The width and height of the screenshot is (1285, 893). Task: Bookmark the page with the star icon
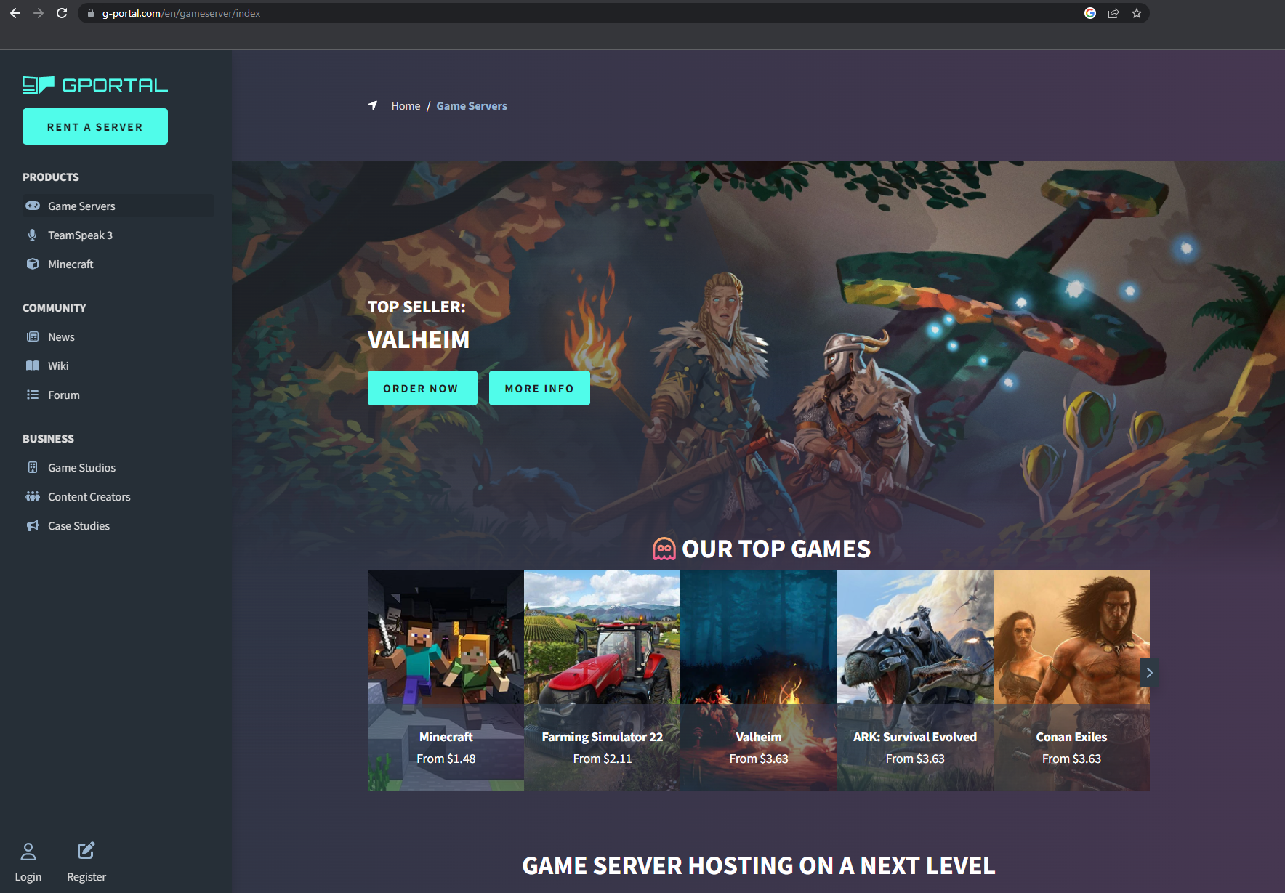coord(1137,13)
